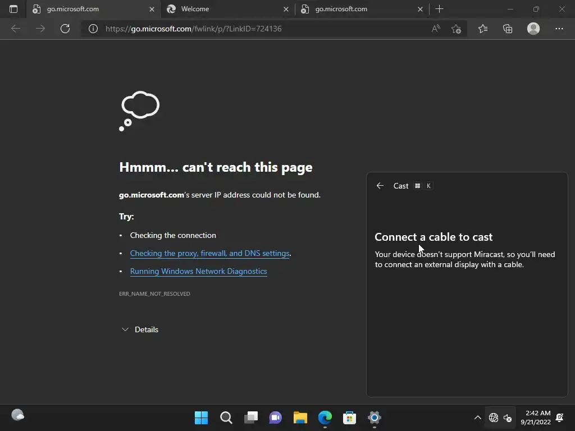Open Read aloud from address bar

pyautogui.click(x=436, y=29)
